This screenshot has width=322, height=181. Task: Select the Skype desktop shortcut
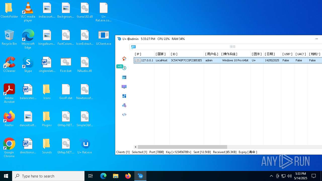click(28, 65)
